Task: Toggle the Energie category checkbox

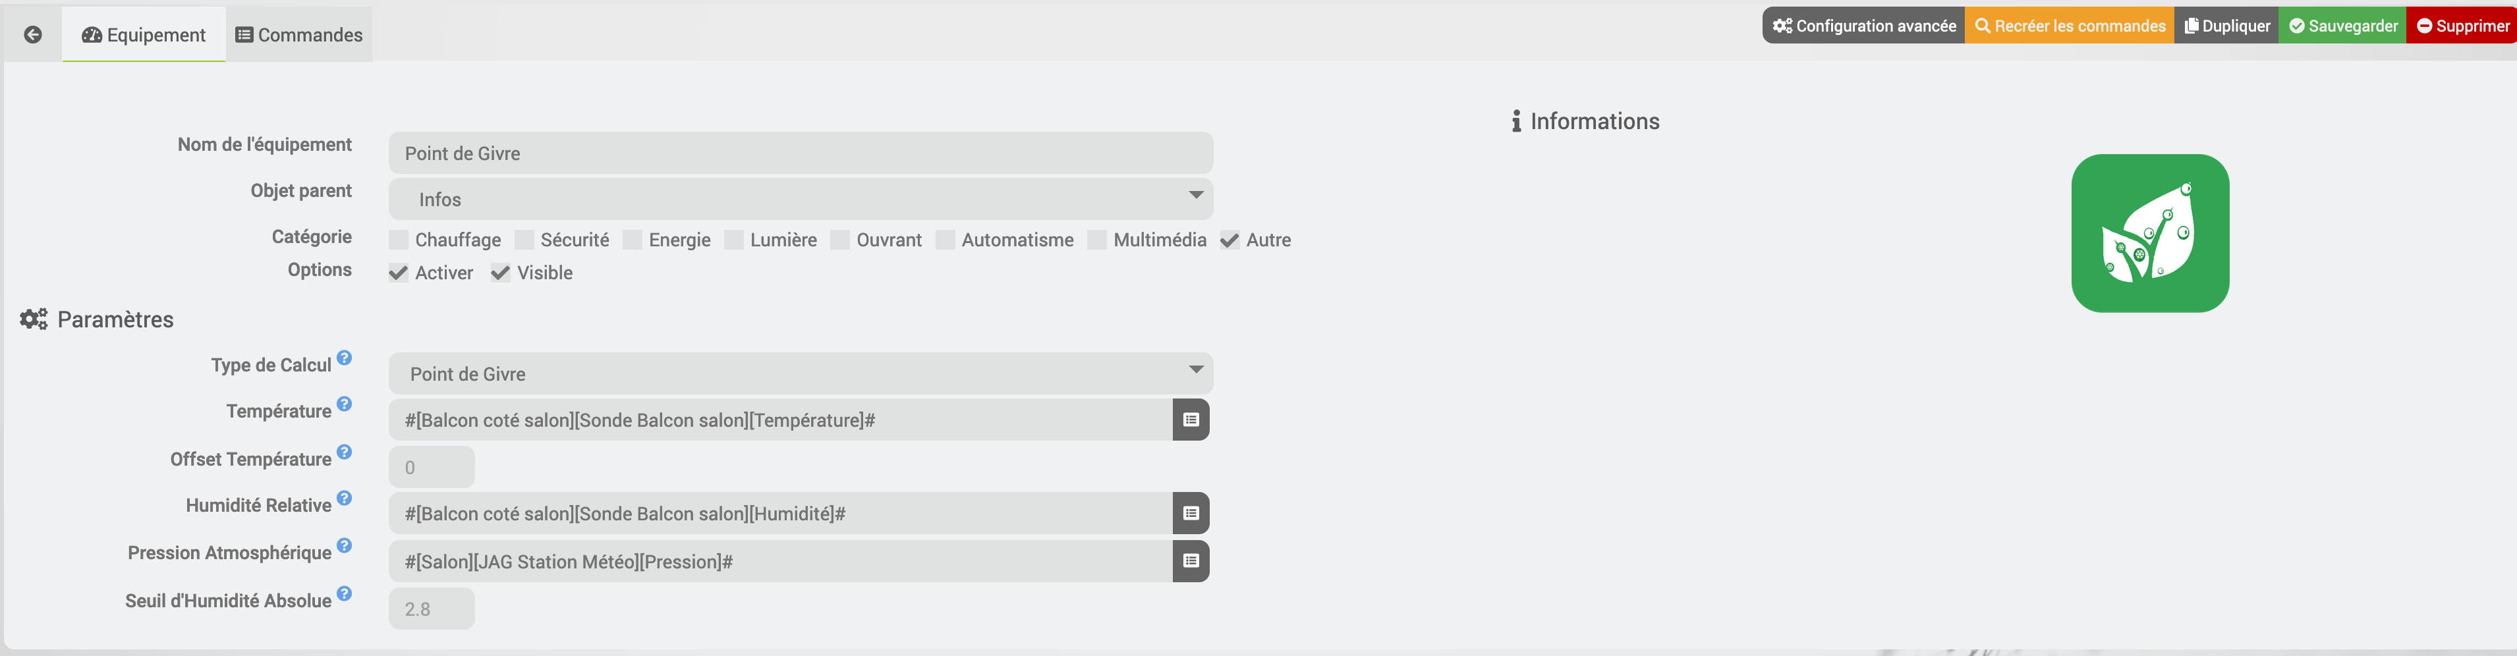Action: [632, 240]
